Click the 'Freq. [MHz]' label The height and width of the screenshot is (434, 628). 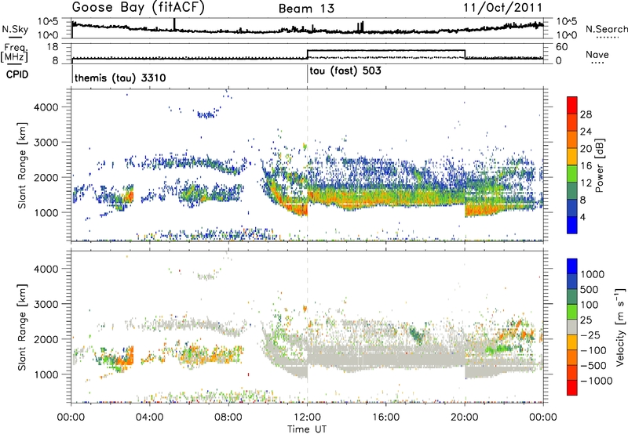(14, 53)
